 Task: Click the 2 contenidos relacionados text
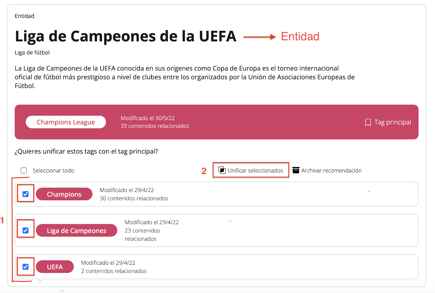pos(114,271)
